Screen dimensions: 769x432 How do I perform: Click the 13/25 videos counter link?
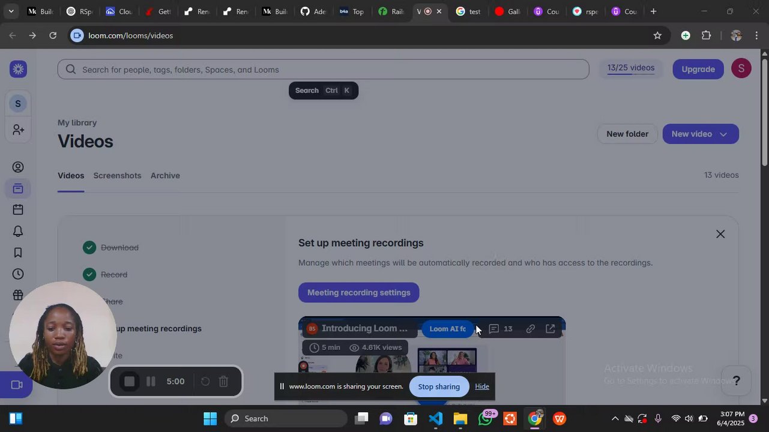(x=631, y=68)
